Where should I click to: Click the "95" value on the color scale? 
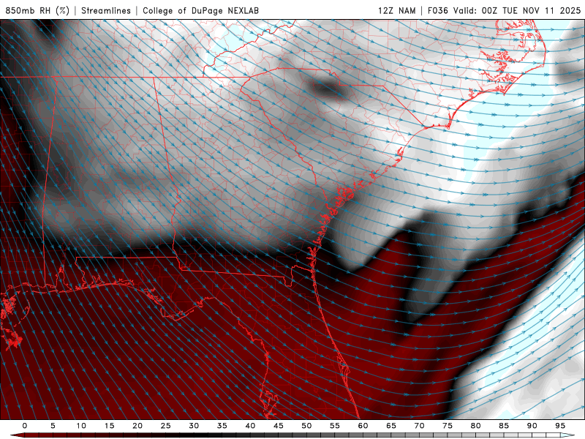pos(560,426)
